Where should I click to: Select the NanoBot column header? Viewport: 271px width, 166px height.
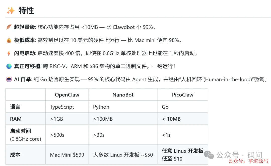coord(123,95)
